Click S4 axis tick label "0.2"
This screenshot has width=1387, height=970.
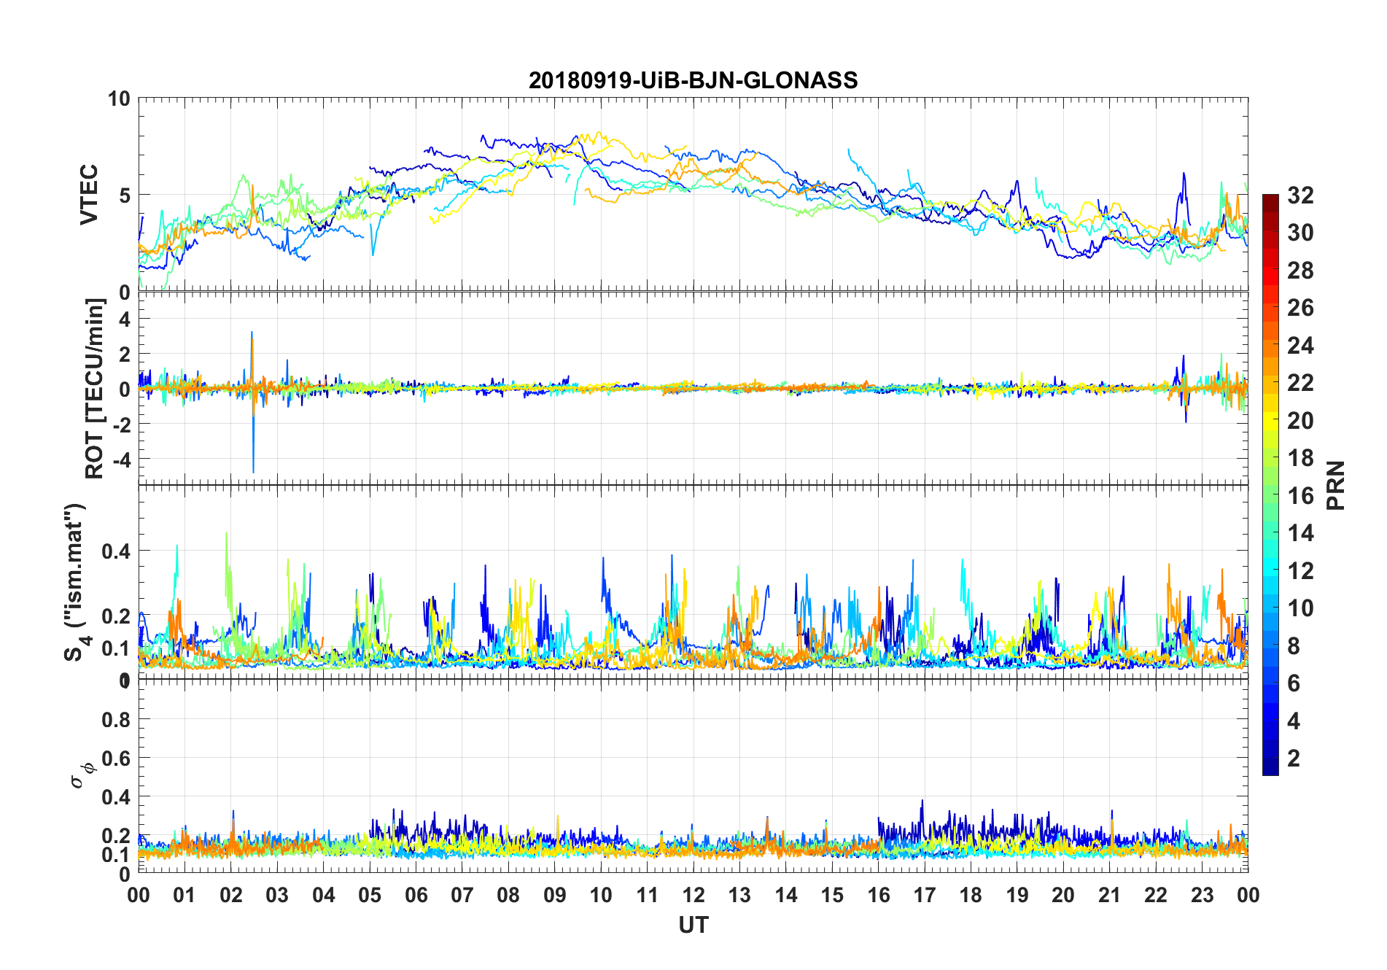[117, 616]
